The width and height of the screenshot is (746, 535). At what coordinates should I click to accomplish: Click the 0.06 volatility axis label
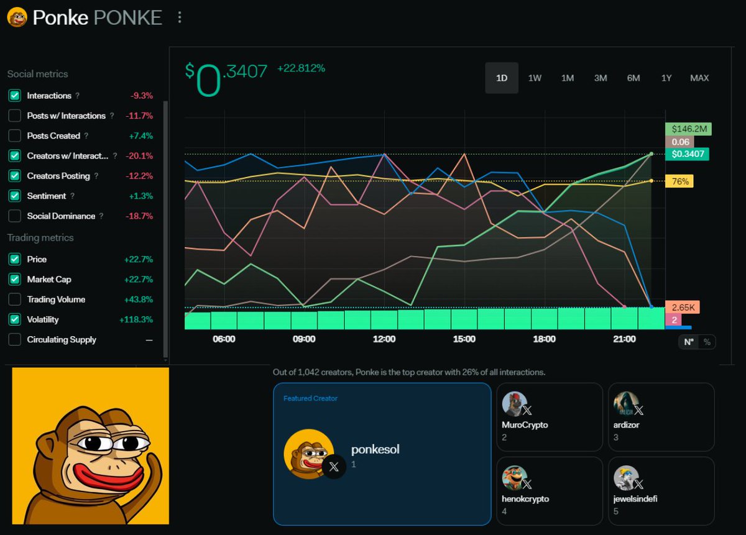(x=680, y=142)
